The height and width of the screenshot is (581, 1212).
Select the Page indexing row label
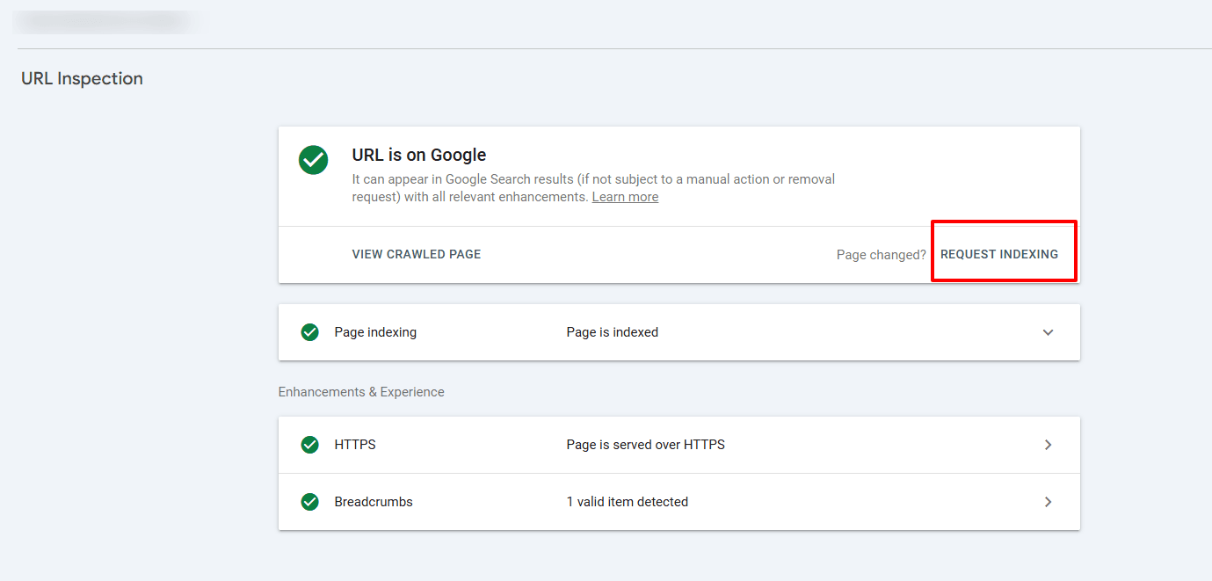coord(375,332)
